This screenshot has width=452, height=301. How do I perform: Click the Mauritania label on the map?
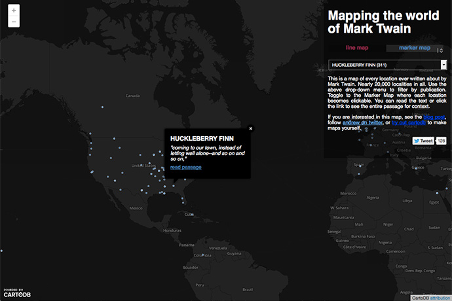[344, 217]
